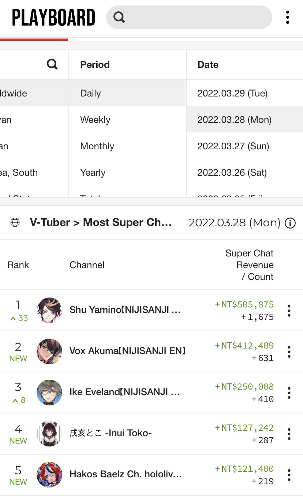The image size is (303, 496).
Task: Click Hakos Baelz channel avatar
Action: coord(49,475)
